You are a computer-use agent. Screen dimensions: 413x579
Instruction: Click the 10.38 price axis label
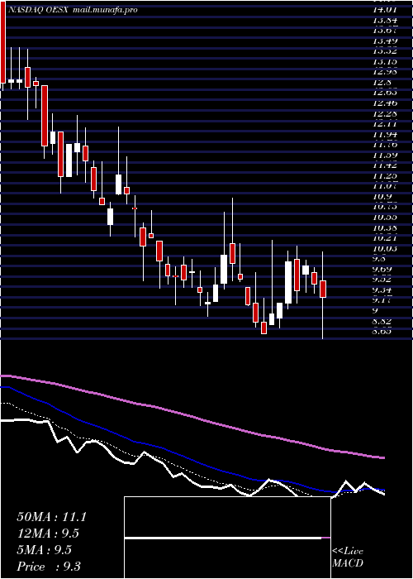point(386,227)
